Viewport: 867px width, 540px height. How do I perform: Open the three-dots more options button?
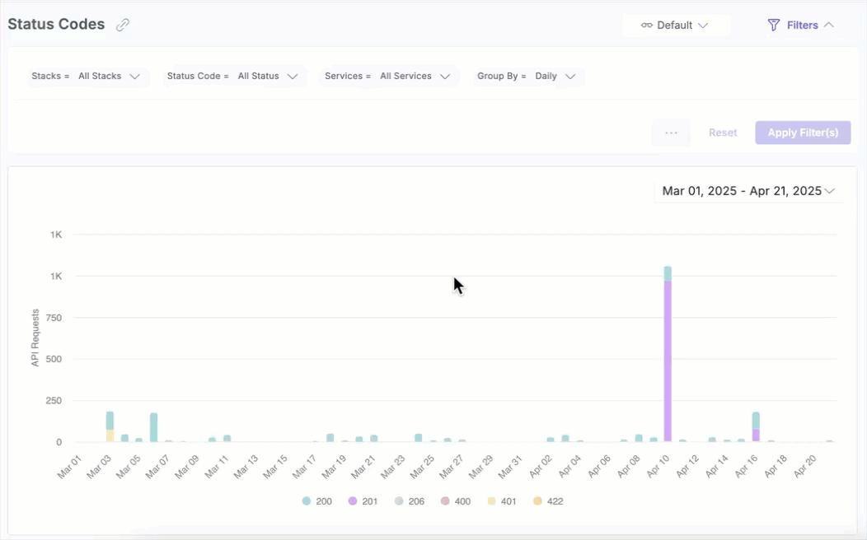coord(671,133)
